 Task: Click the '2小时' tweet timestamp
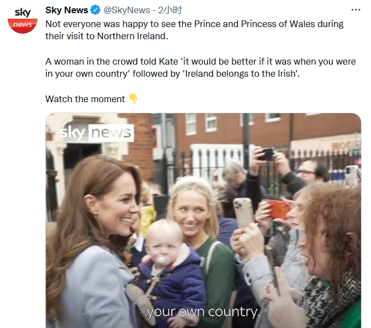(170, 10)
